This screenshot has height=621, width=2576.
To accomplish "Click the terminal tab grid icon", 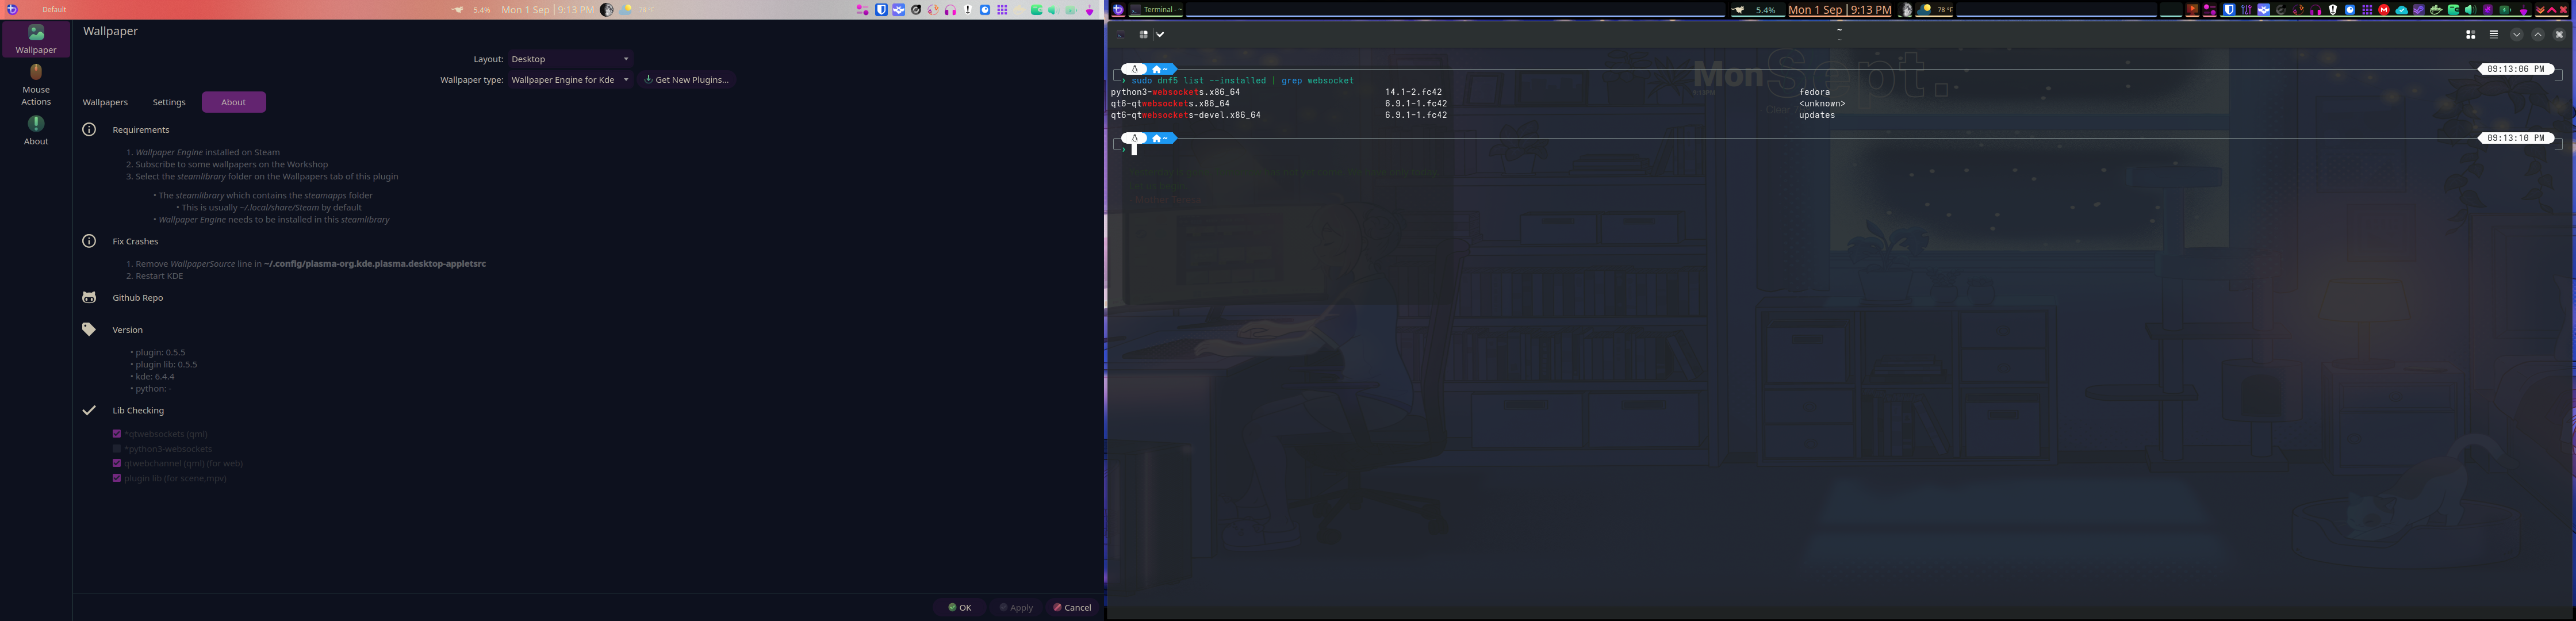I will click(x=2470, y=34).
